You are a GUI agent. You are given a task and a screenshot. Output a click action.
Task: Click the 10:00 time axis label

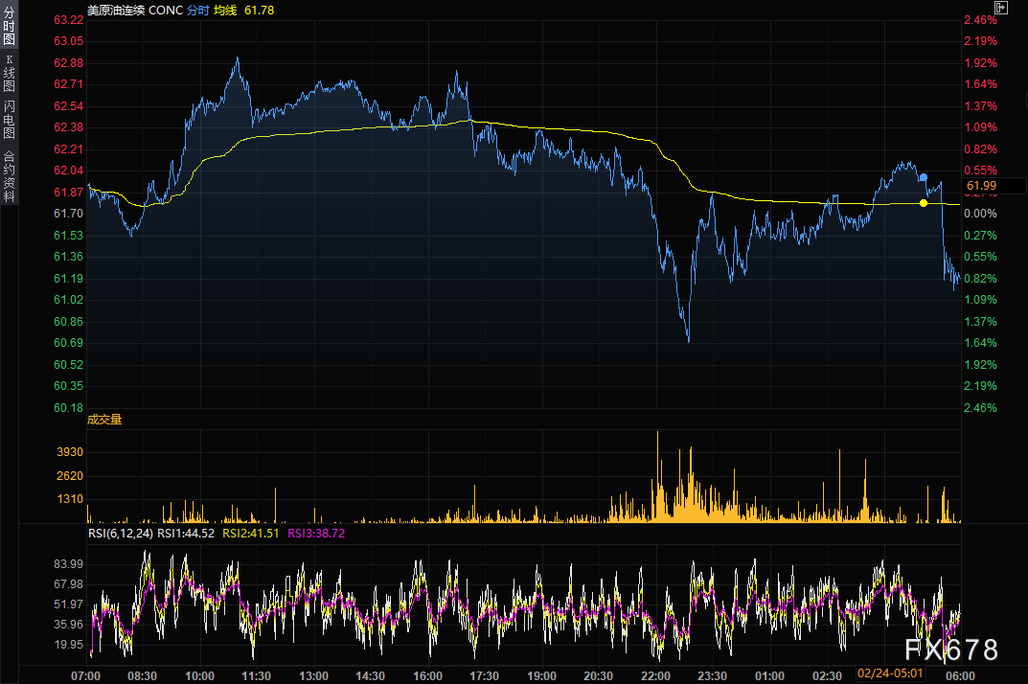pyautogui.click(x=199, y=676)
